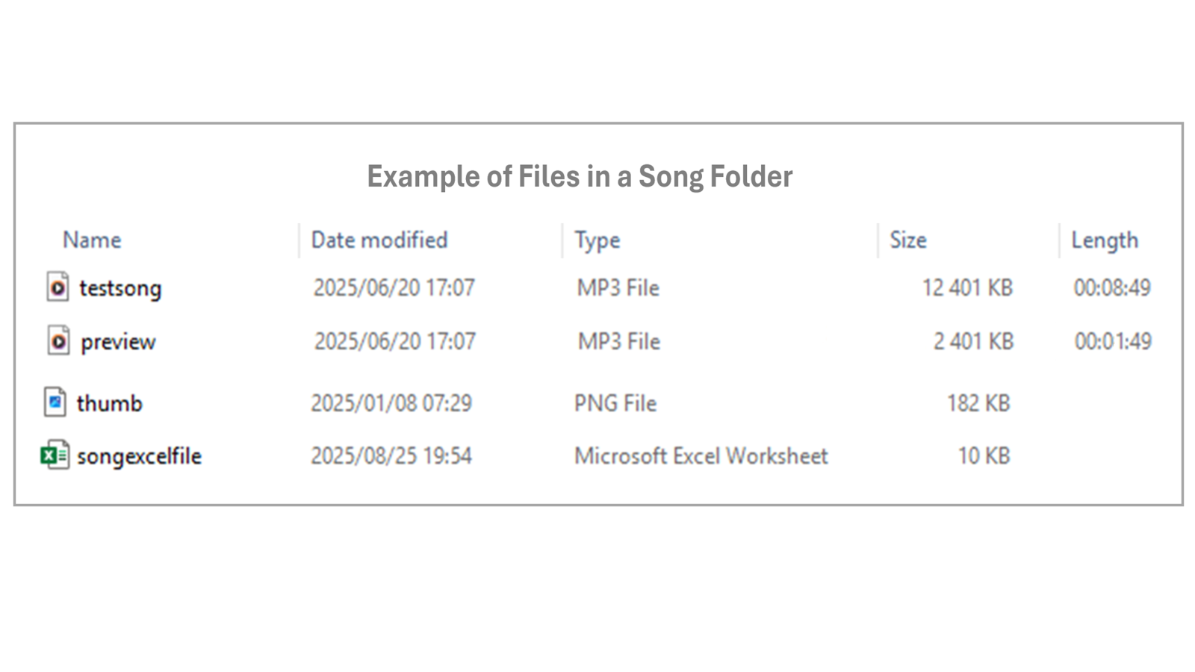Click the thumb PNG file icon
1195x672 pixels.
click(55, 402)
